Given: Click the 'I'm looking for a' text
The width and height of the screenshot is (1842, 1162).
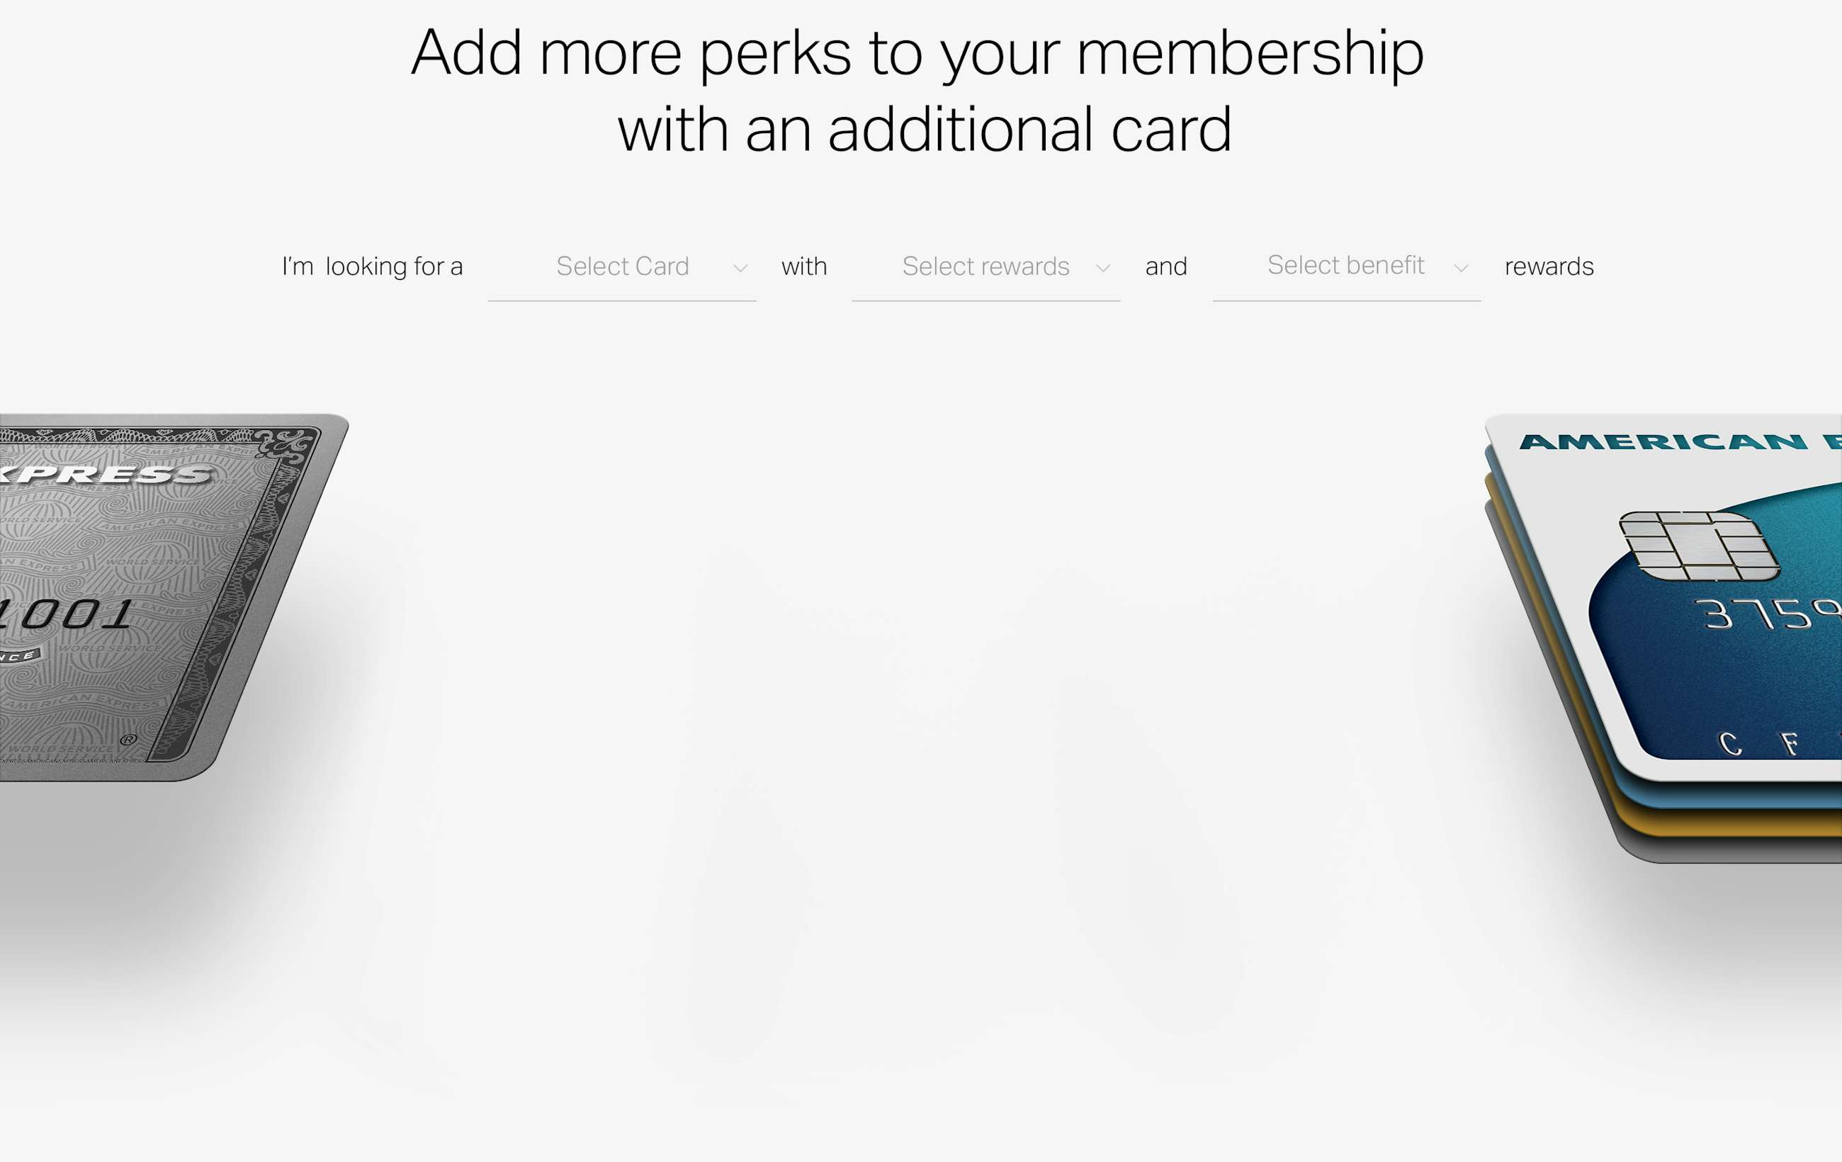Looking at the screenshot, I should tap(373, 266).
